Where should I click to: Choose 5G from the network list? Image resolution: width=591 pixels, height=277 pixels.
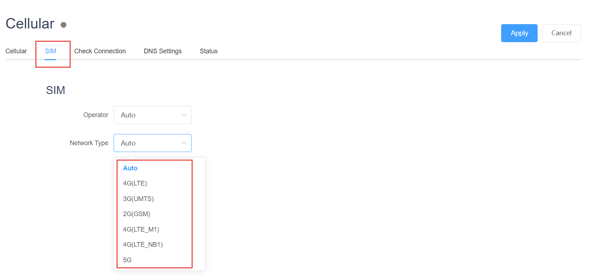coord(127,260)
